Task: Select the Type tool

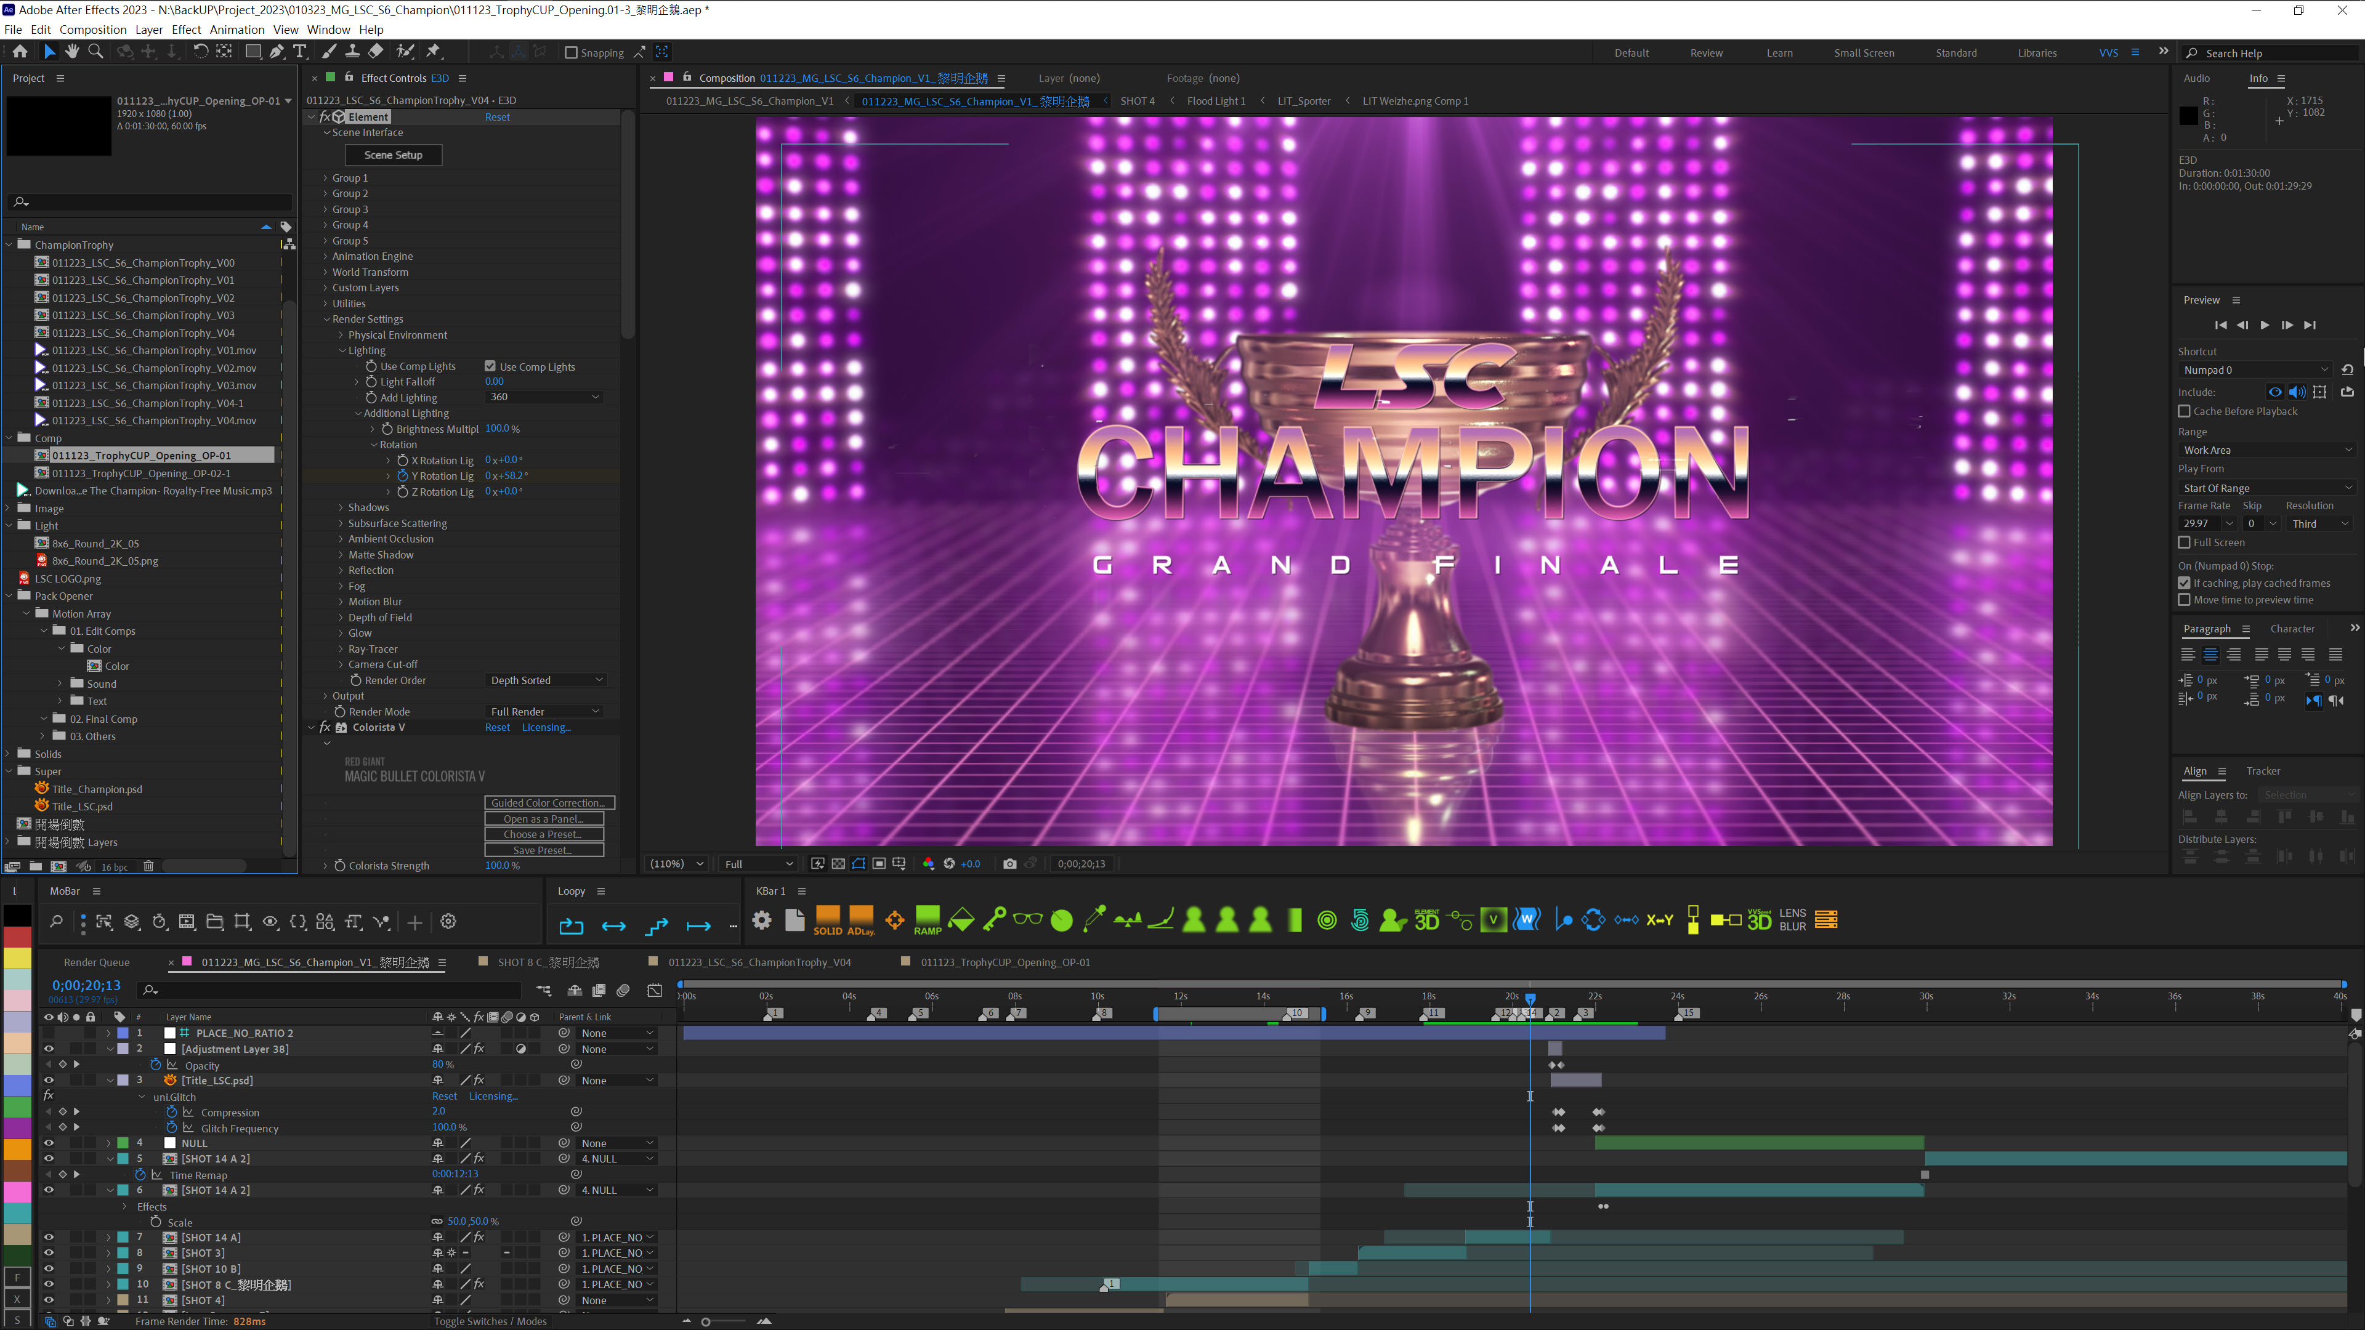Action: click(x=299, y=52)
